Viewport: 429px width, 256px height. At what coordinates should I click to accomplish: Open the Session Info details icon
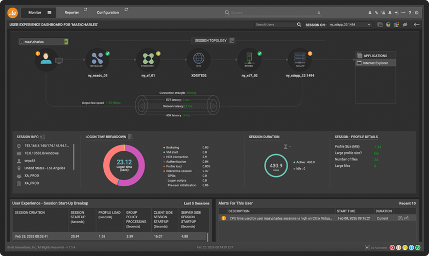pyautogui.click(x=43, y=137)
